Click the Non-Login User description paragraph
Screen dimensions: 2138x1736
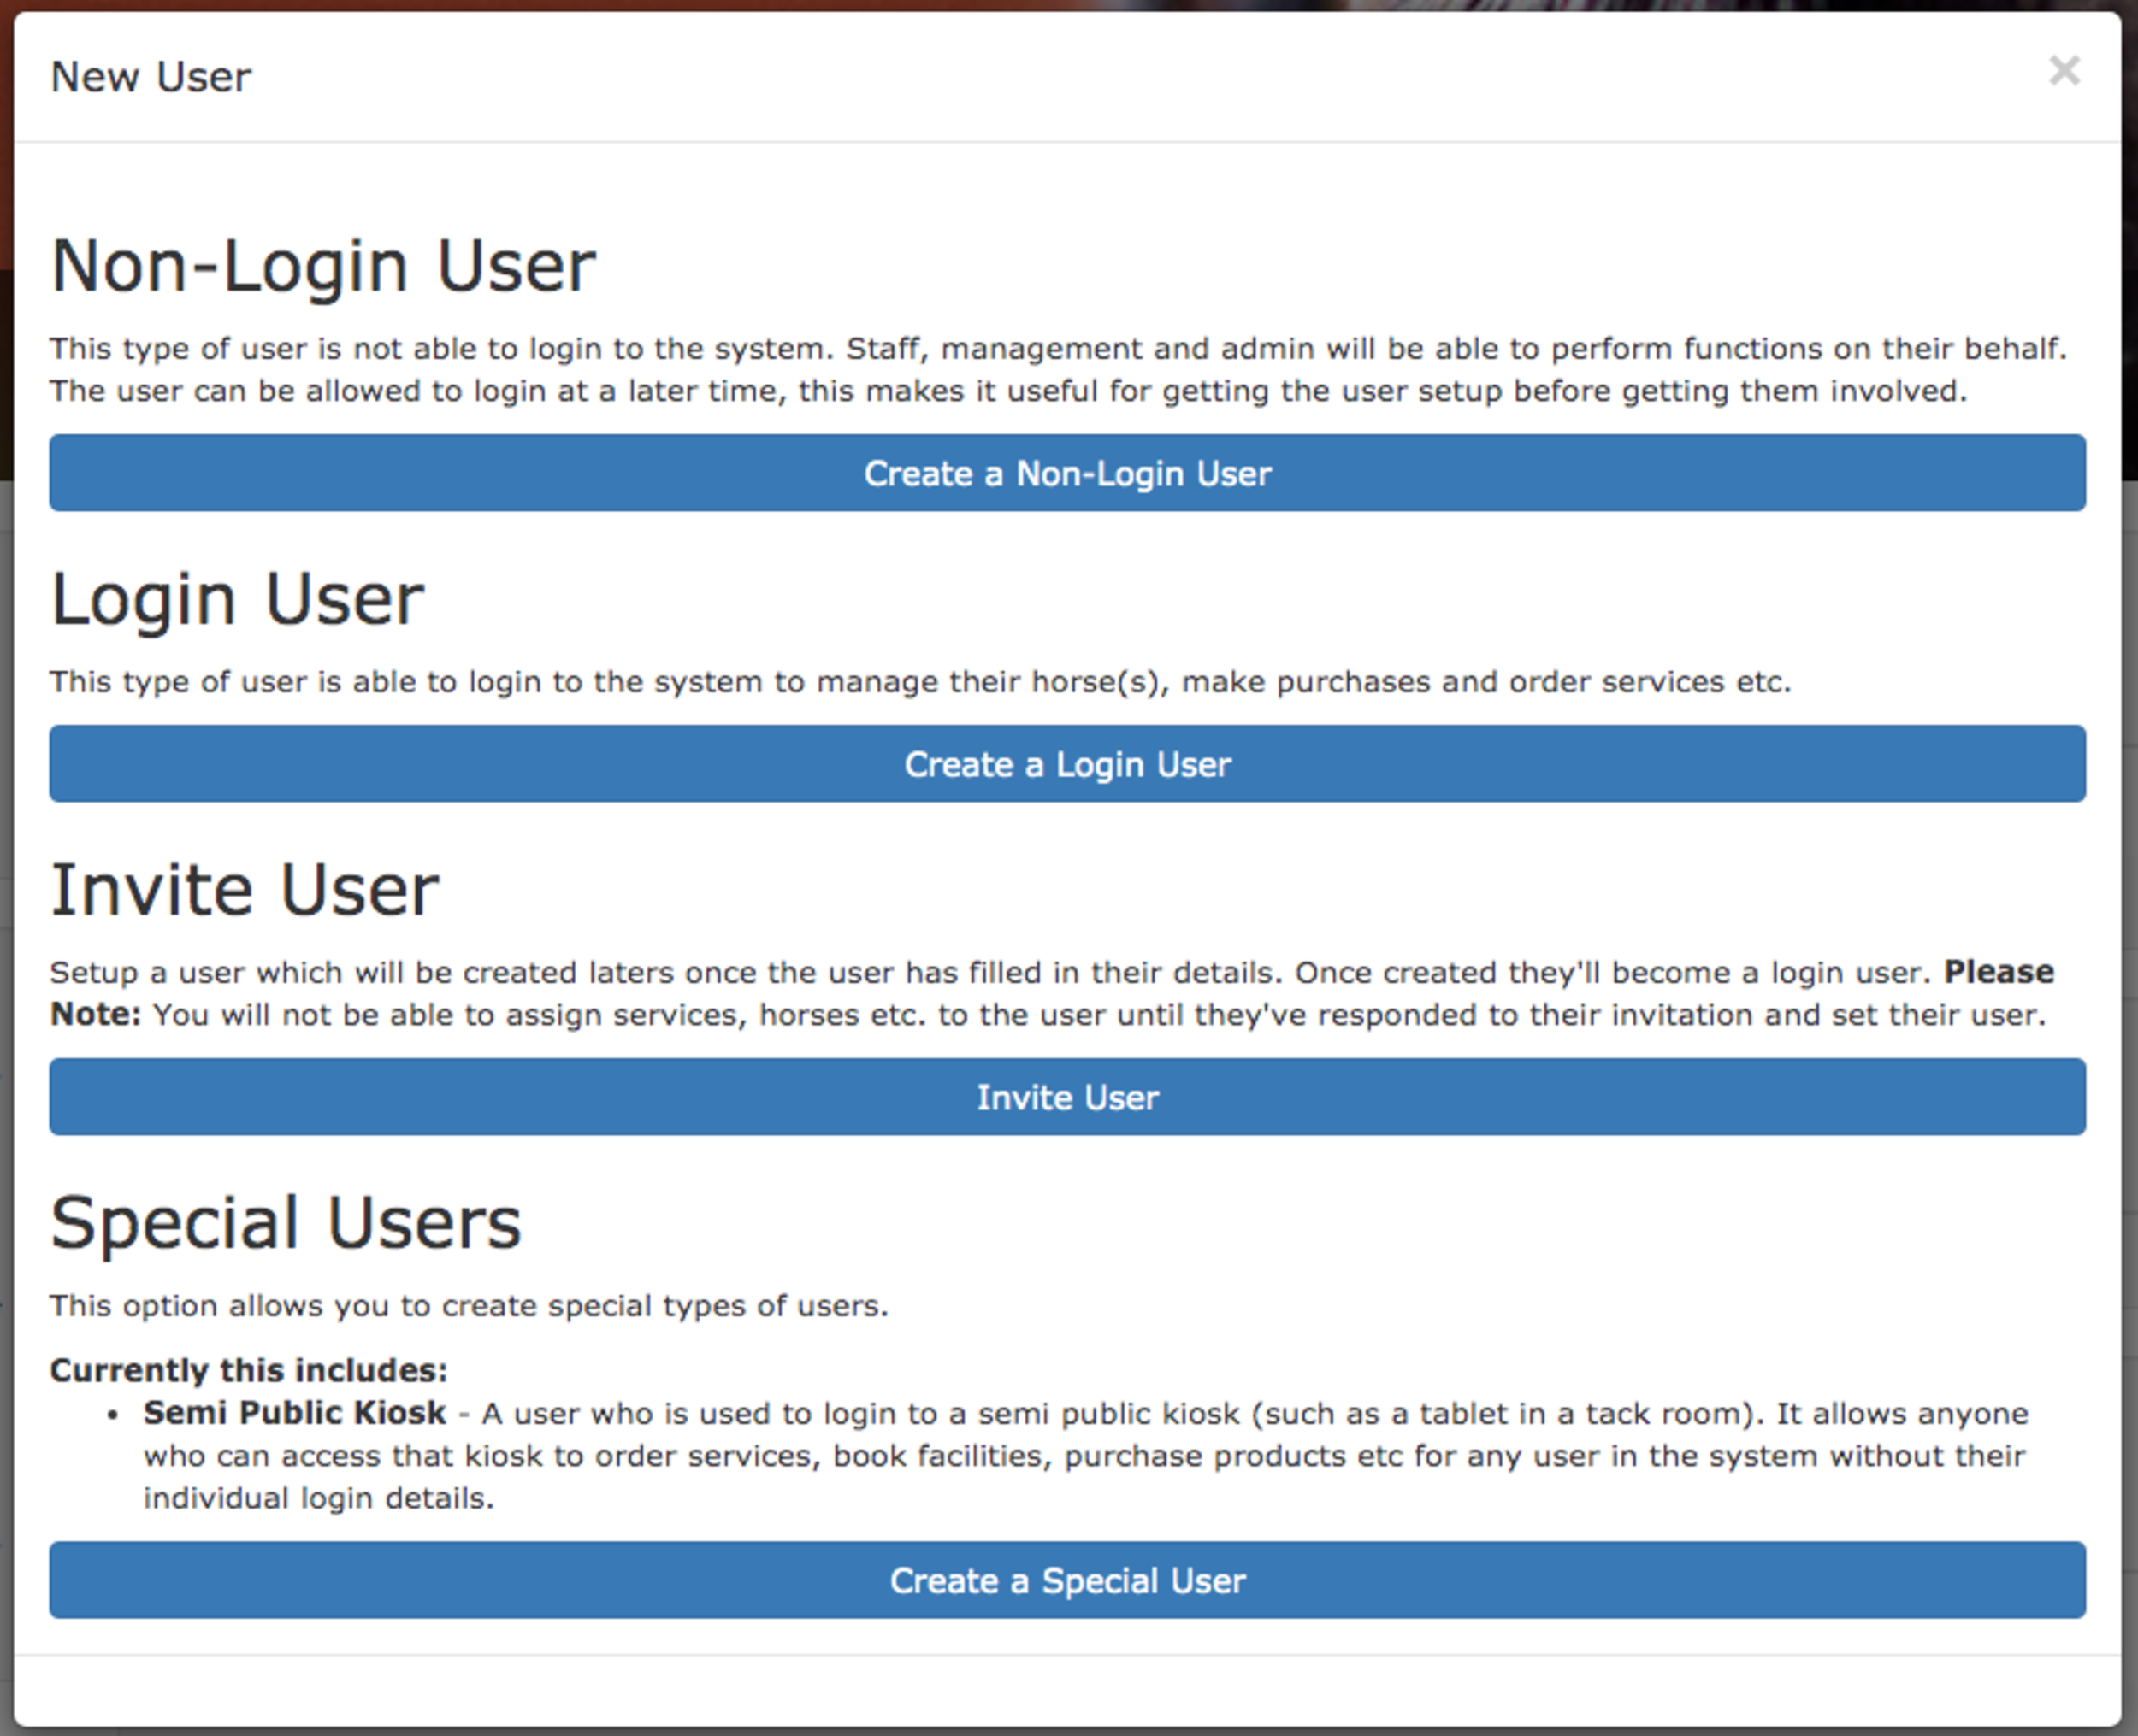(1059, 369)
